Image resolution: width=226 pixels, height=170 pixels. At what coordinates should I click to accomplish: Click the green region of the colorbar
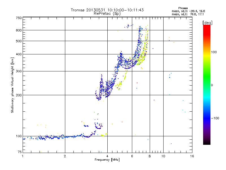(207, 76)
